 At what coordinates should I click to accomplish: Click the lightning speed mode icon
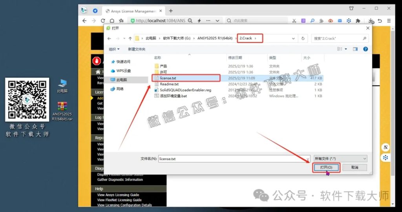point(199,21)
